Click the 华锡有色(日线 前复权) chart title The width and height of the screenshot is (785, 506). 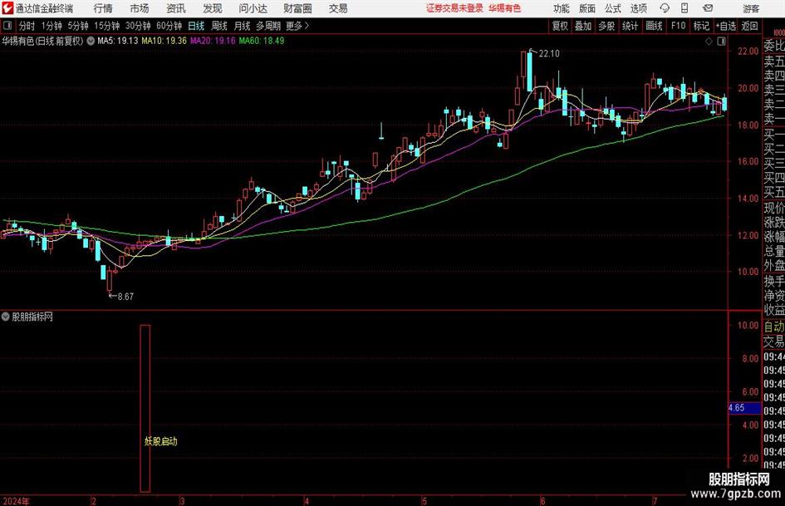[42, 41]
